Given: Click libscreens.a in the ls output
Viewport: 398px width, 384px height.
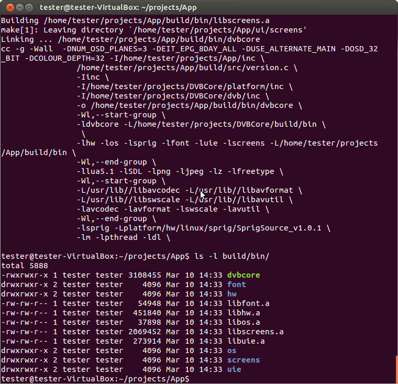Looking at the screenshot, I should click(255, 332).
